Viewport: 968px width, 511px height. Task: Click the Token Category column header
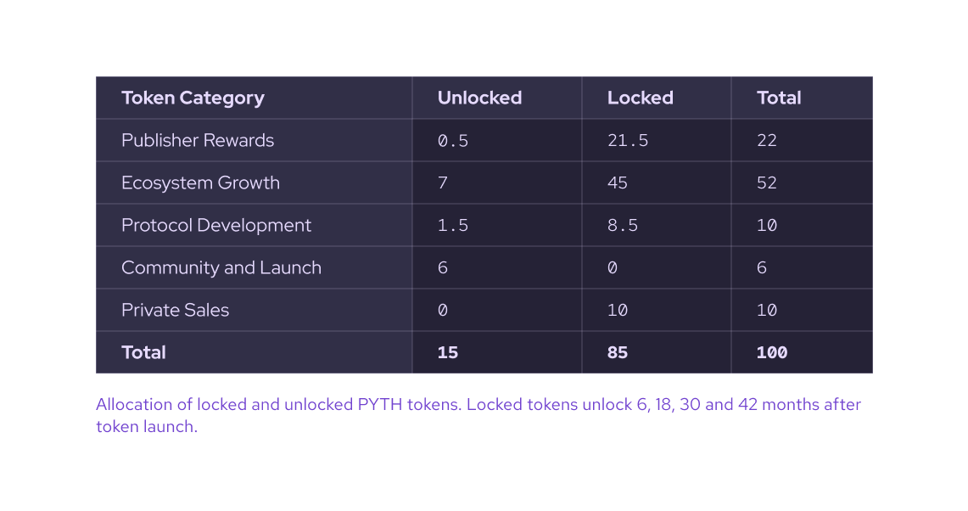[193, 98]
